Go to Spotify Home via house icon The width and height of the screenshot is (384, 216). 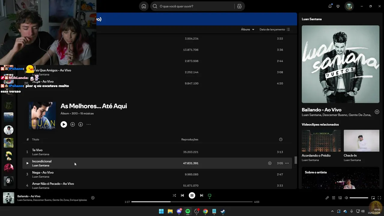(x=144, y=6)
